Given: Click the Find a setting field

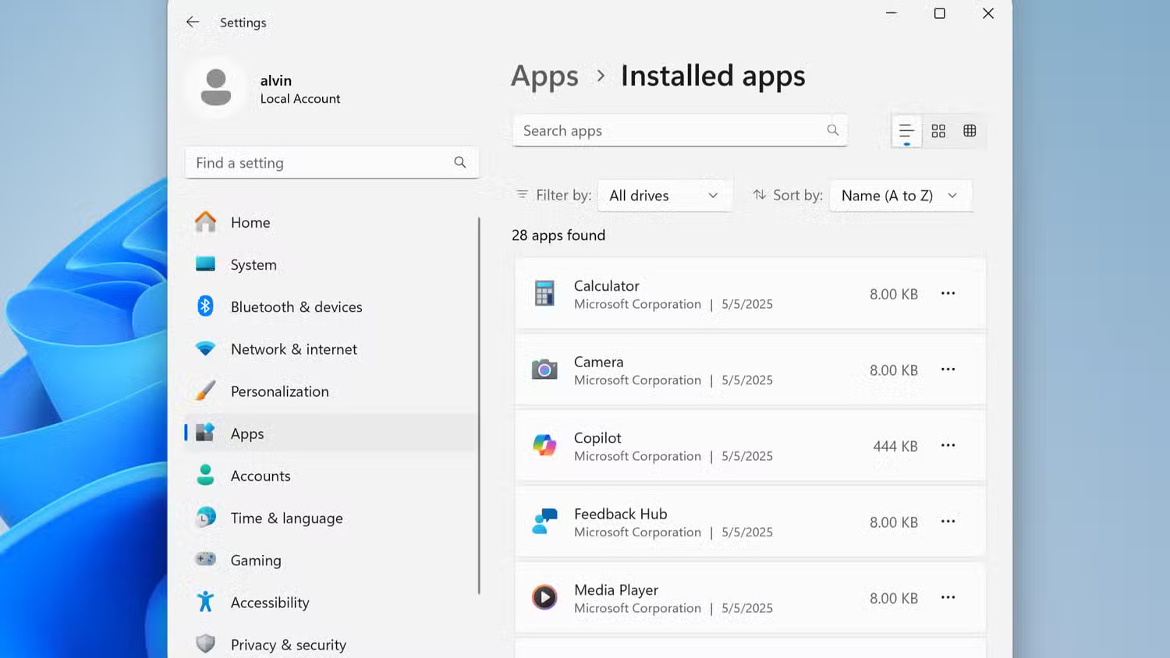Looking at the screenshot, I should [x=320, y=163].
